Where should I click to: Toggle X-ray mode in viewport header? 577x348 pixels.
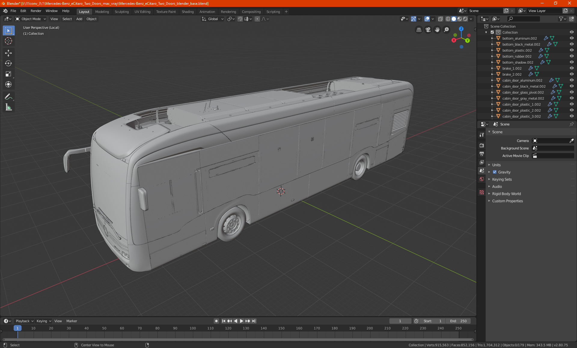coord(441,19)
